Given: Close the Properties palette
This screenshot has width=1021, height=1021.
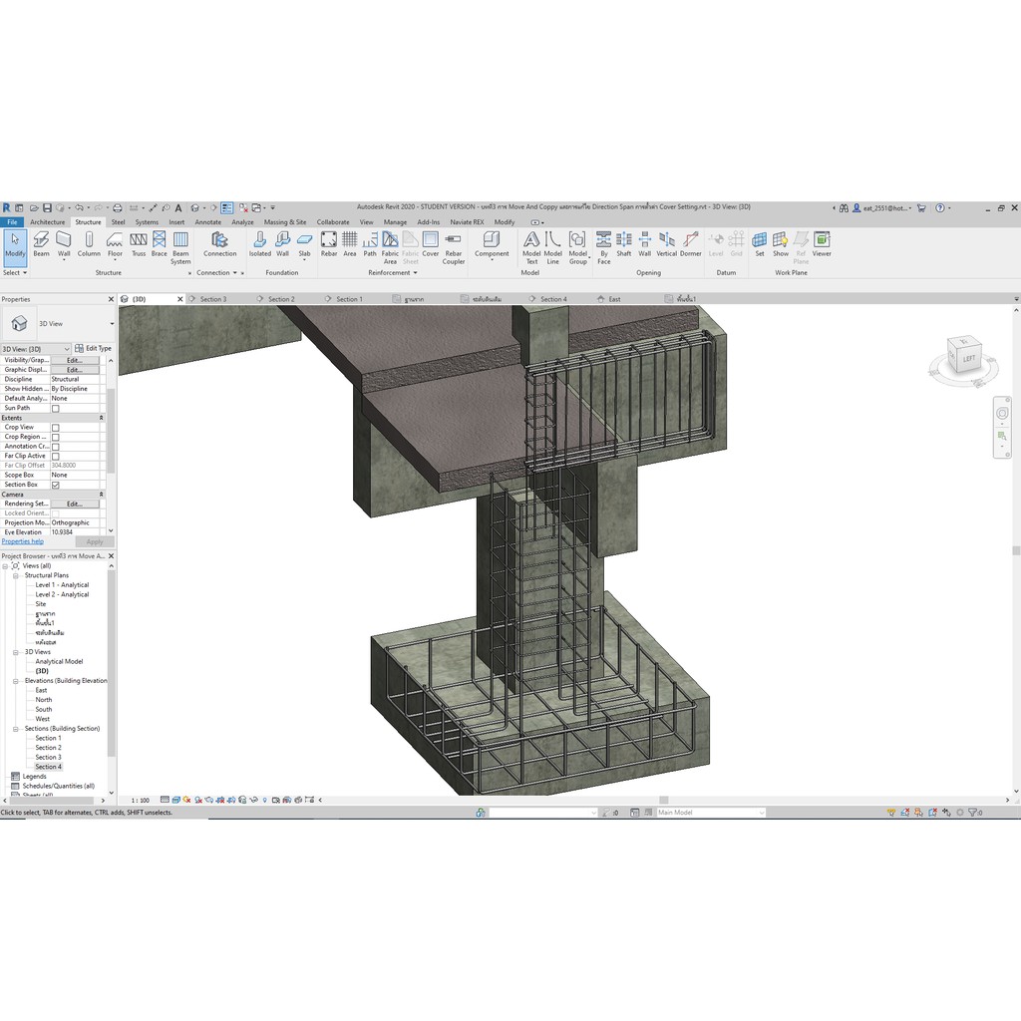Looking at the screenshot, I should tap(111, 299).
